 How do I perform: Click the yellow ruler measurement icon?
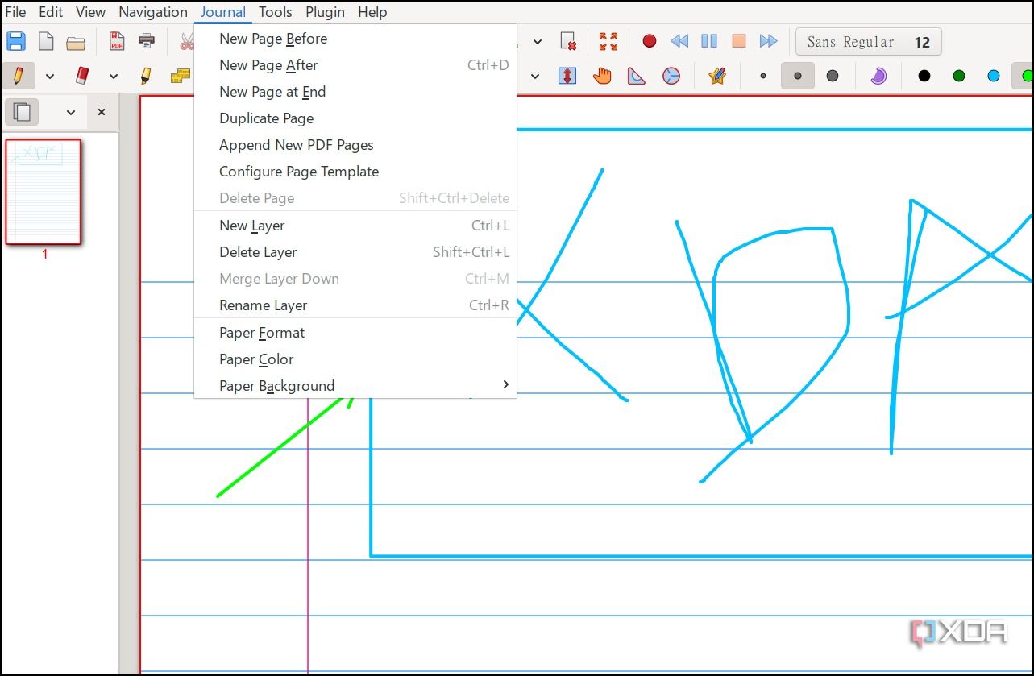click(x=181, y=76)
